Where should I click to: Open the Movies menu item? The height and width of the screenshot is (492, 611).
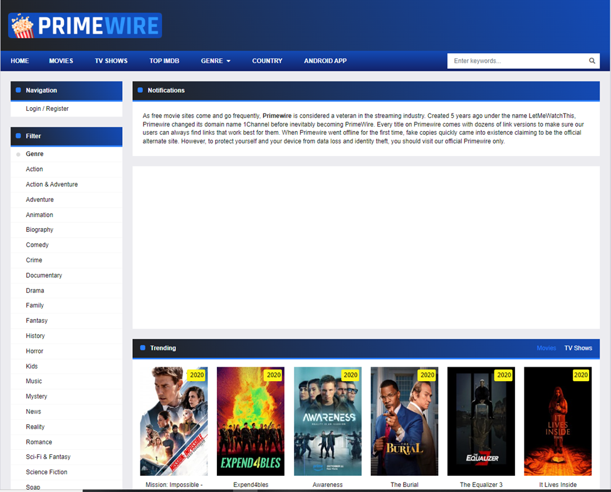click(61, 61)
